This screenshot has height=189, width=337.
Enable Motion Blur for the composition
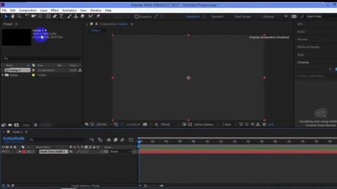pos(122,140)
